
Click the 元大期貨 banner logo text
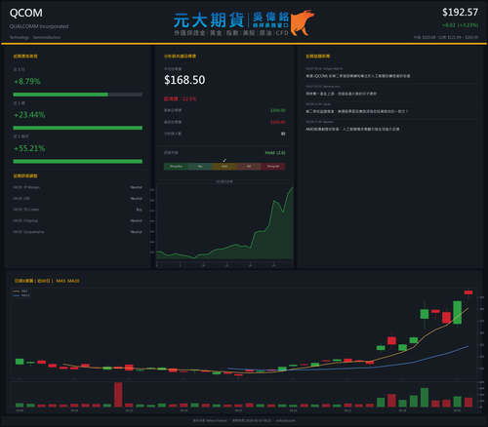pyautogui.click(x=209, y=20)
